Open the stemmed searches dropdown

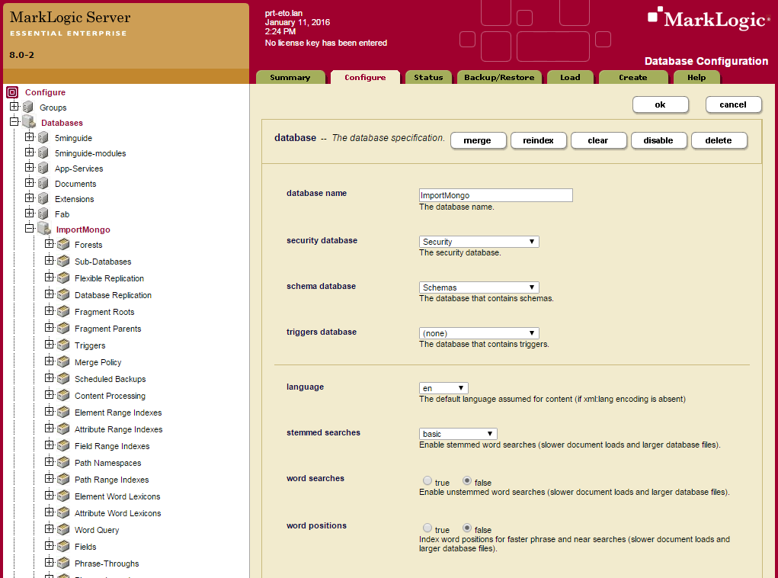coord(458,433)
